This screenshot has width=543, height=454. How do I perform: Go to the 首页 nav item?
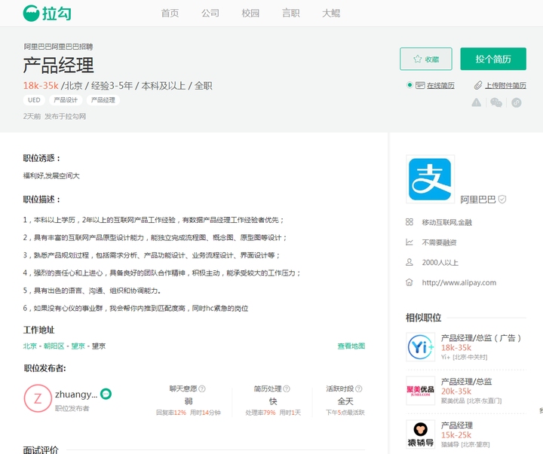pyautogui.click(x=170, y=13)
